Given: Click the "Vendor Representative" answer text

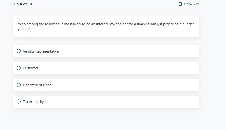Looking at the screenshot, I should pyautogui.click(x=41, y=51).
